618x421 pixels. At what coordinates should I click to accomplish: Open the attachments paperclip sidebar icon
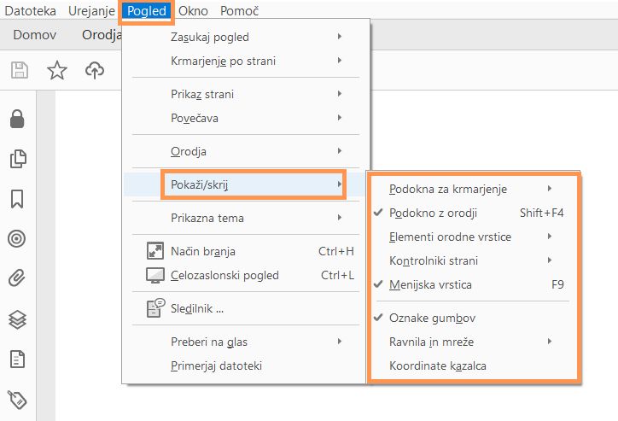point(16,278)
